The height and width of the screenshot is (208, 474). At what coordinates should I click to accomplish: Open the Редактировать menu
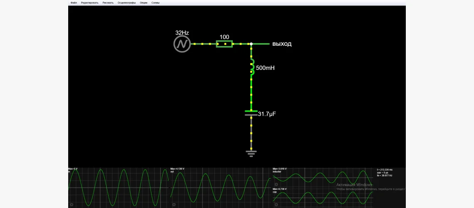pyautogui.click(x=90, y=2)
